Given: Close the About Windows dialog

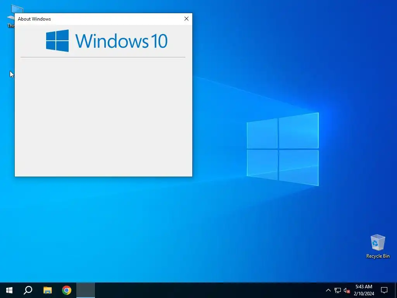Looking at the screenshot, I should coord(186,19).
